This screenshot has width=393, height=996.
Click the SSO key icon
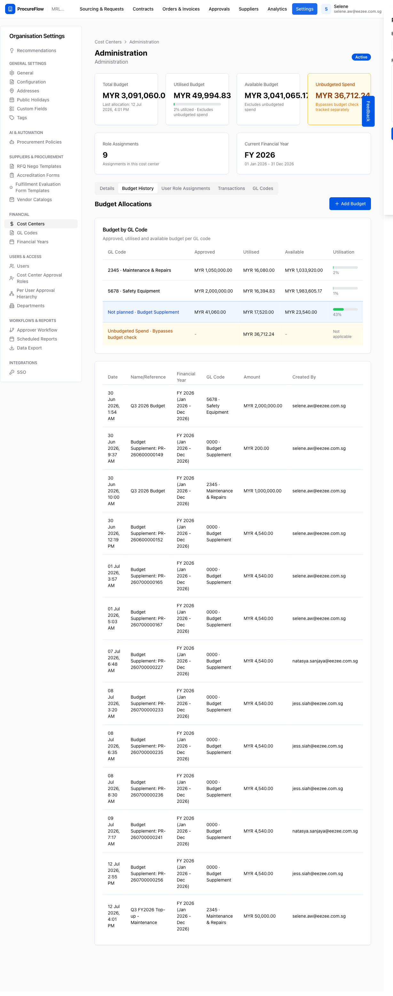pos(12,372)
